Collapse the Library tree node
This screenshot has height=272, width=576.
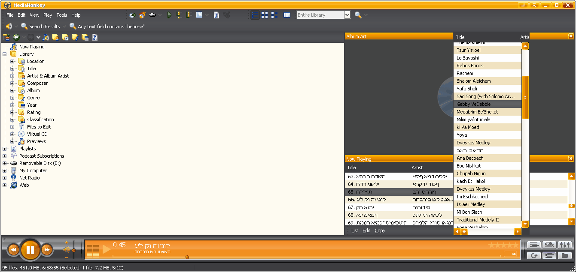click(x=5, y=54)
